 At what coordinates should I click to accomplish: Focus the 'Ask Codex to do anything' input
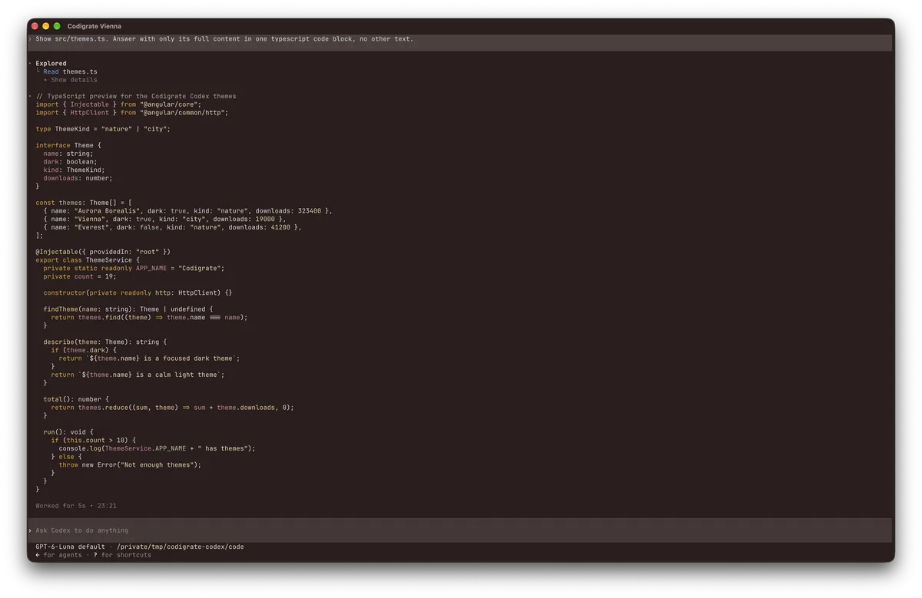[461, 530]
